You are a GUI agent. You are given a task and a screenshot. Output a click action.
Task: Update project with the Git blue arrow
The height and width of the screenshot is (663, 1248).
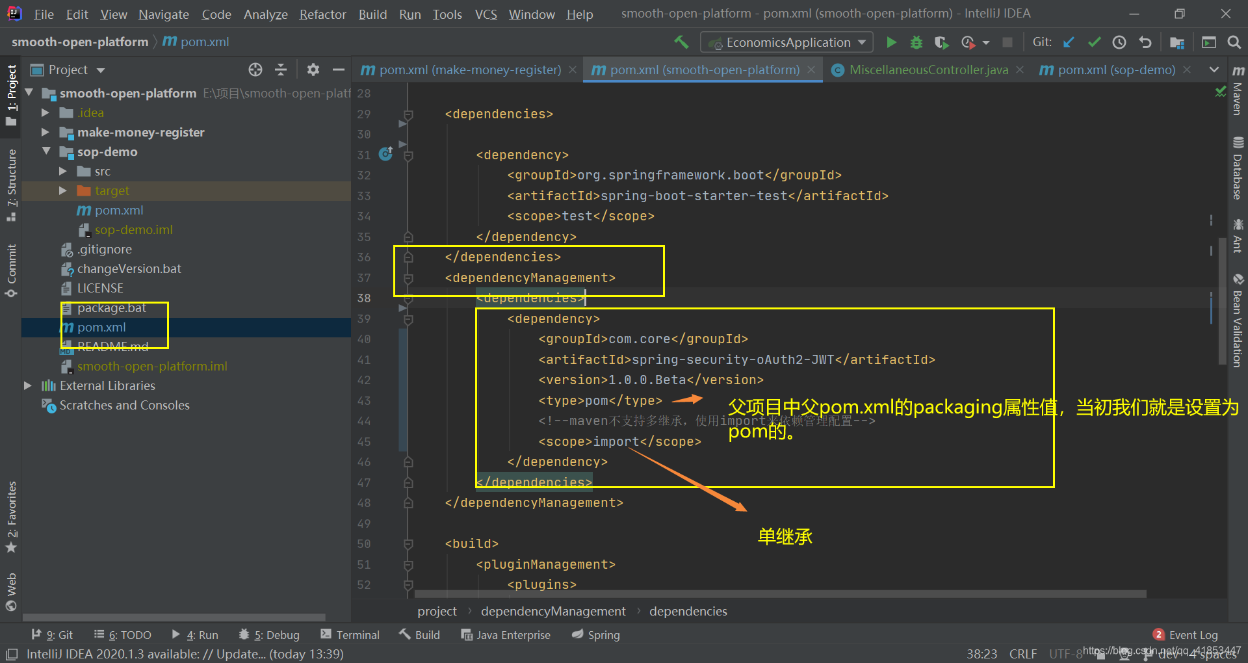pyautogui.click(x=1069, y=42)
